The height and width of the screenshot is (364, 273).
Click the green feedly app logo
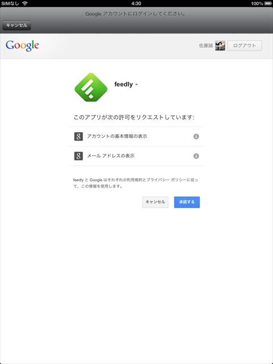[x=91, y=87]
